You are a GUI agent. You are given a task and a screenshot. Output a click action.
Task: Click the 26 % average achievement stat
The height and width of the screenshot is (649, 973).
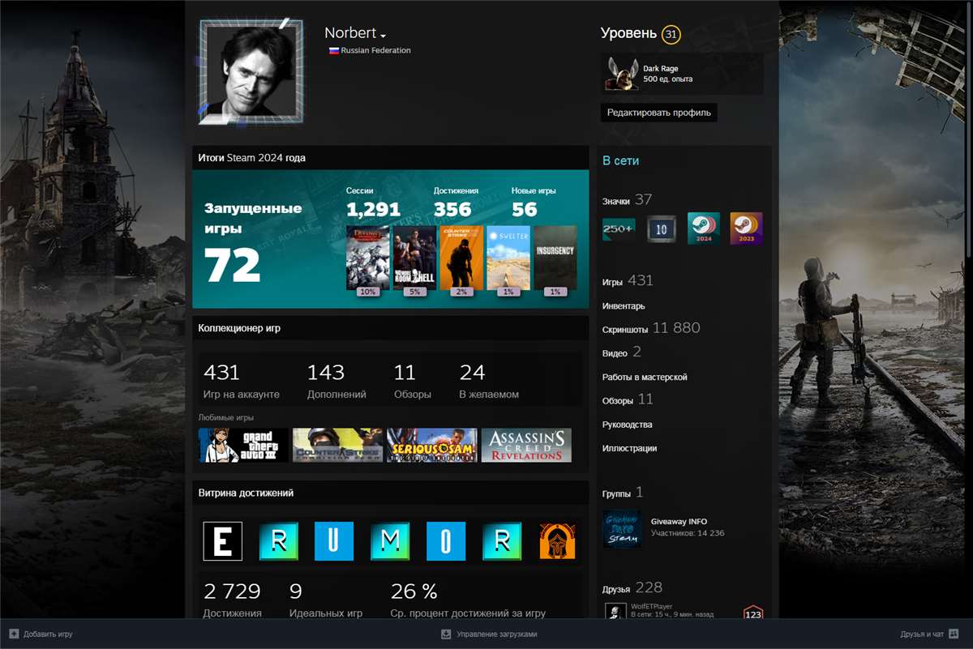click(468, 600)
